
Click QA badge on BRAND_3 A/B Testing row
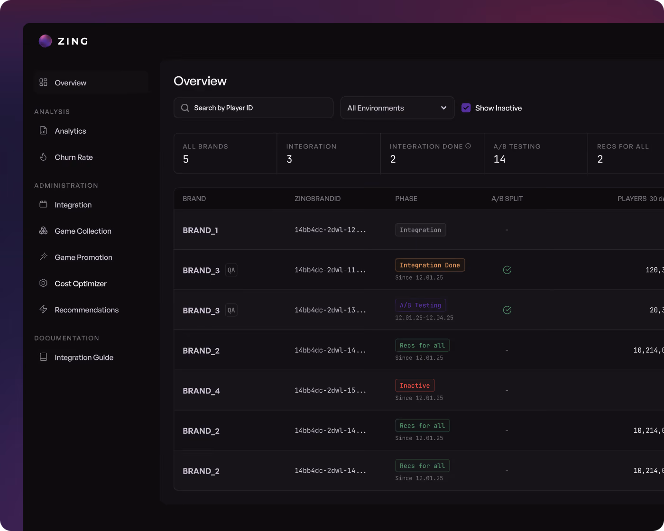click(231, 311)
